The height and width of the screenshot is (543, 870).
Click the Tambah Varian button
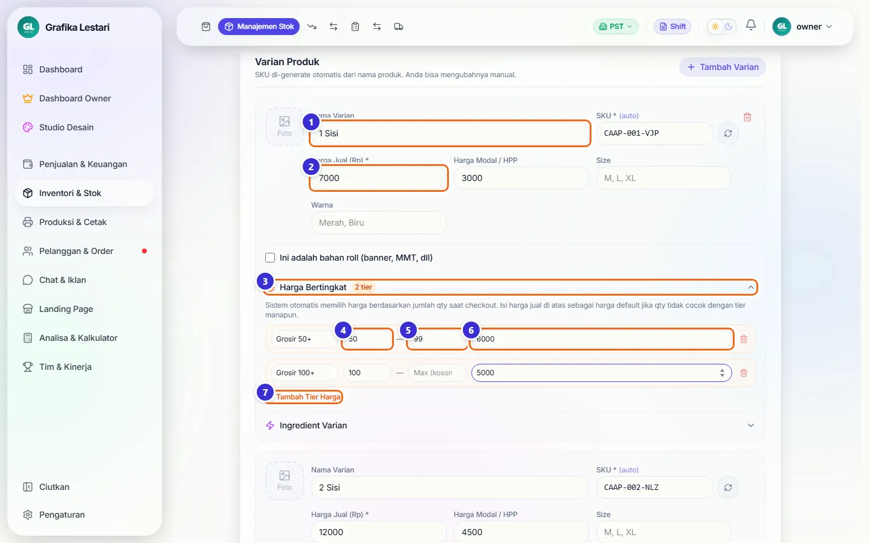(723, 67)
